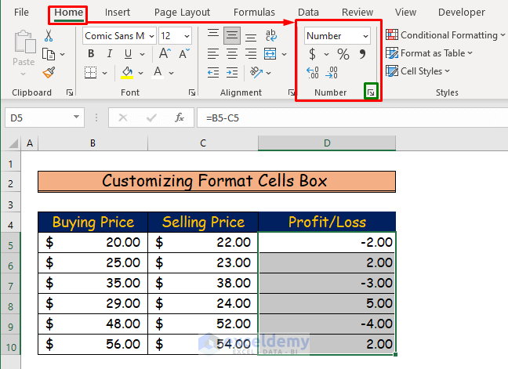508x369 pixels.
Task: Increase font size with large A
Action: [165, 54]
